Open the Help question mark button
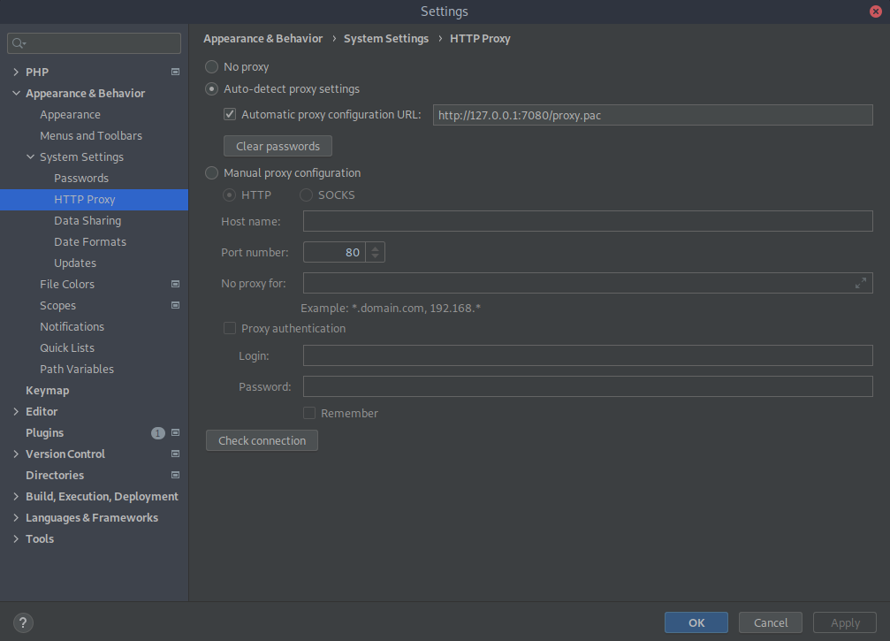Viewport: 890px width, 641px height. [23, 622]
